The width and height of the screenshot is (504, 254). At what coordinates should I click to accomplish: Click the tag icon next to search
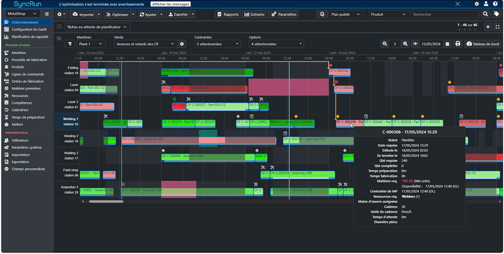coord(496,14)
